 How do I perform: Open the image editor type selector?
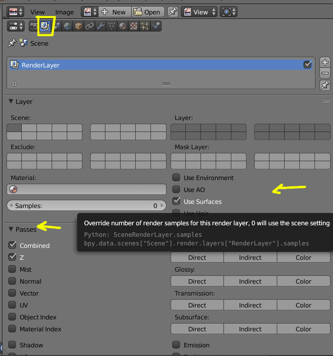16,12
